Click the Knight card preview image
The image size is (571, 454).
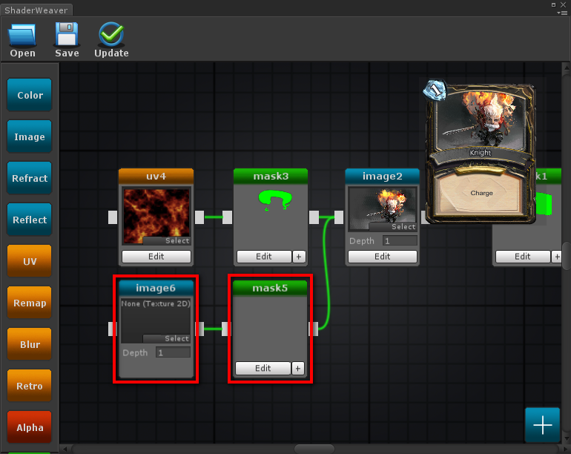point(480,151)
